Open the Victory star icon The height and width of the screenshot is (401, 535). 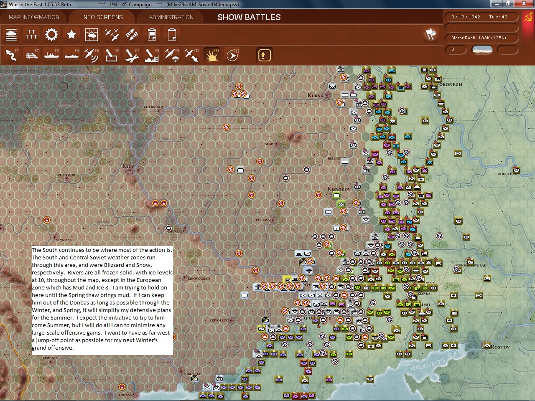[x=71, y=34]
